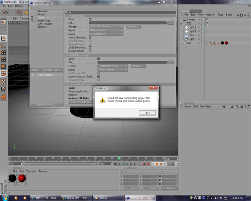
Task: Switch to the Structure tab
Action: coord(196,11)
